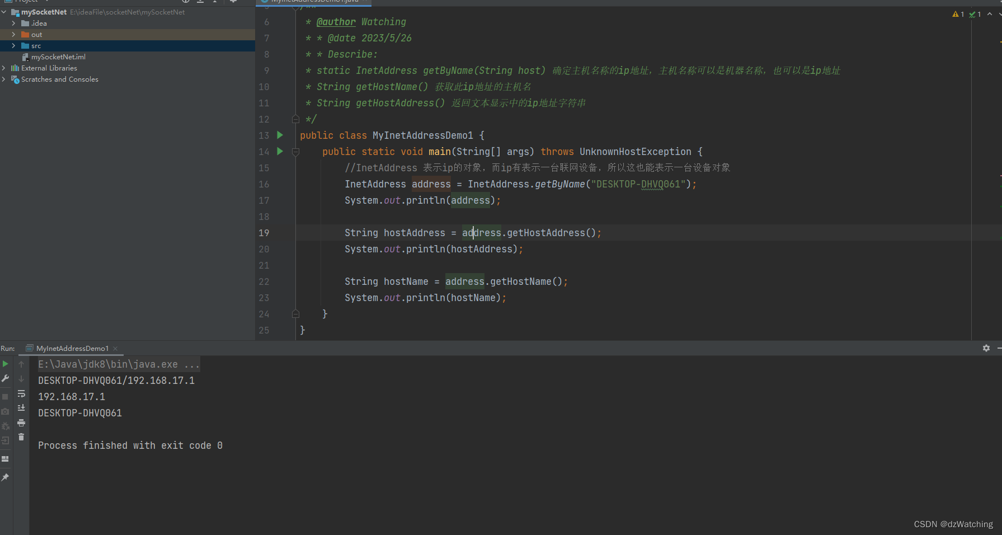Viewport: 1002px width, 535px height.
Task: Select the .idea folder row
Action: 128,23
